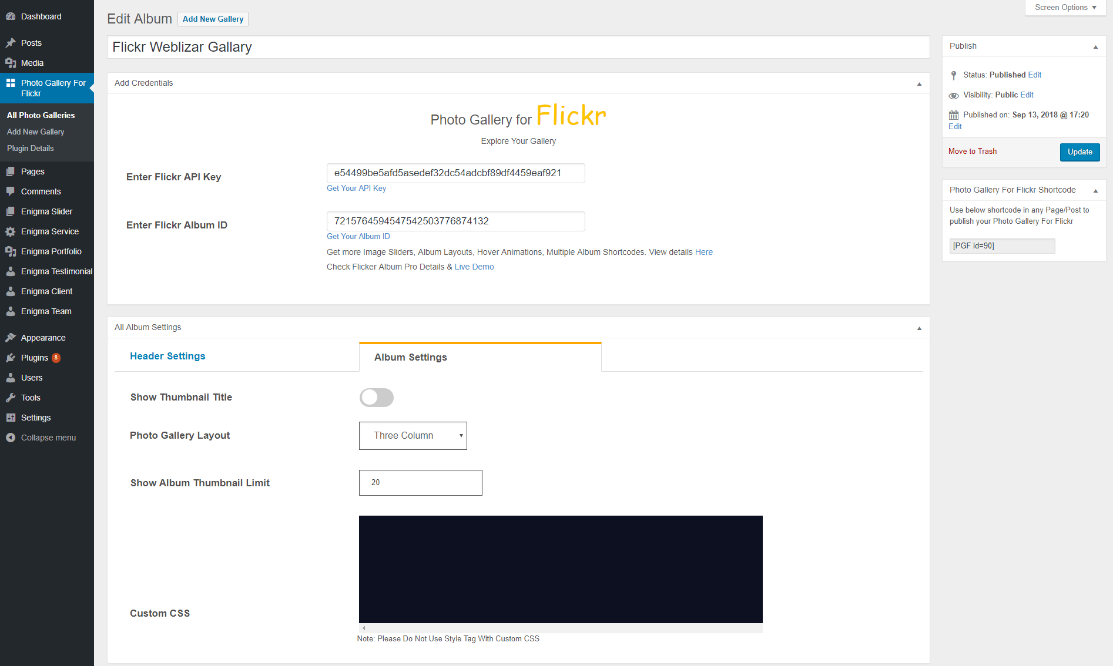Image resolution: width=1113 pixels, height=666 pixels.
Task: Click the Users icon in sidebar
Action: 11,378
